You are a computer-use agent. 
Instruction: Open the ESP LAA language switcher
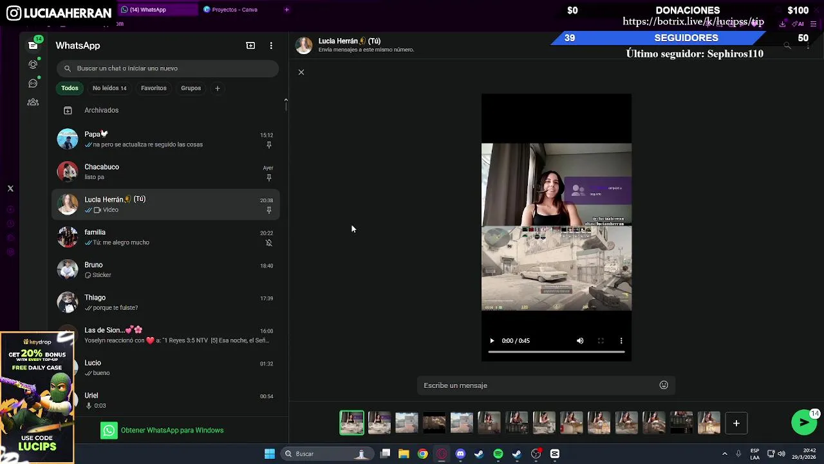(x=754, y=454)
